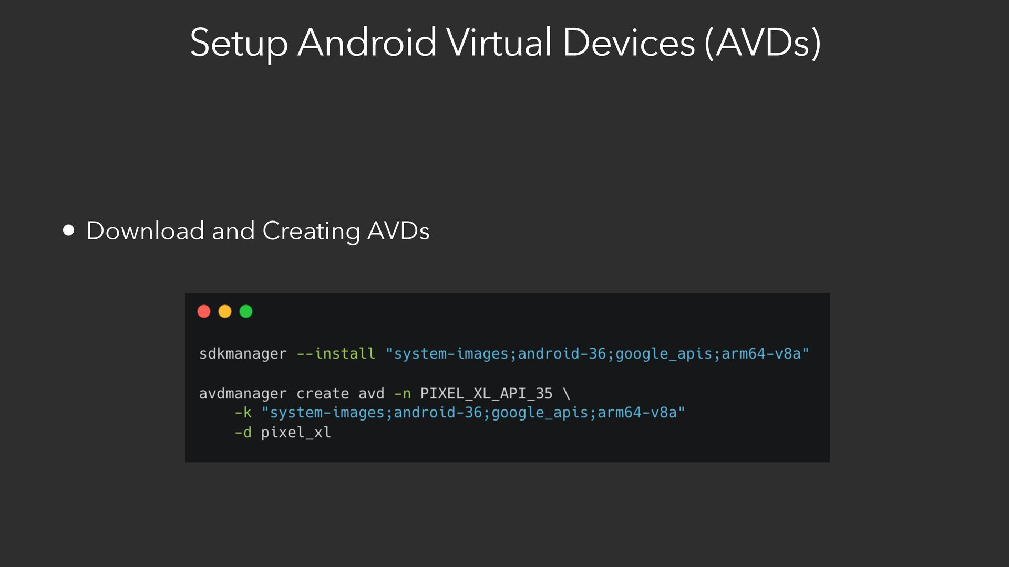This screenshot has width=1009, height=567.
Task: Click the red close dot in terminal
Action: [x=204, y=311]
